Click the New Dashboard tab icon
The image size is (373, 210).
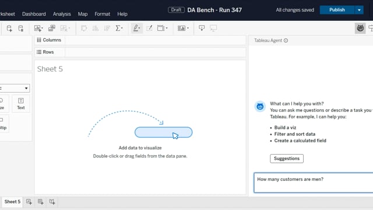pos(40,202)
